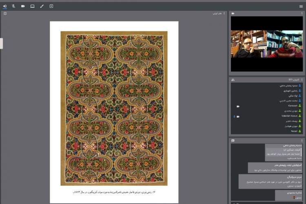
Task: Click the webcam video of the two presenters
Action: point(267,44)
